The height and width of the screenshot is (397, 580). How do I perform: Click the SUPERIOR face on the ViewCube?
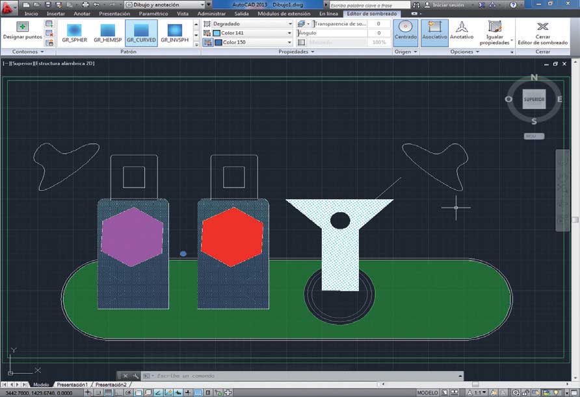click(534, 99)
